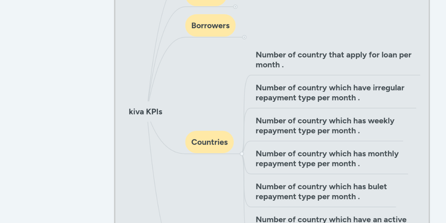Pick the 'bulet repayment type' topic
Viewport: 446px width, 223px height.
tap(321, 191)
